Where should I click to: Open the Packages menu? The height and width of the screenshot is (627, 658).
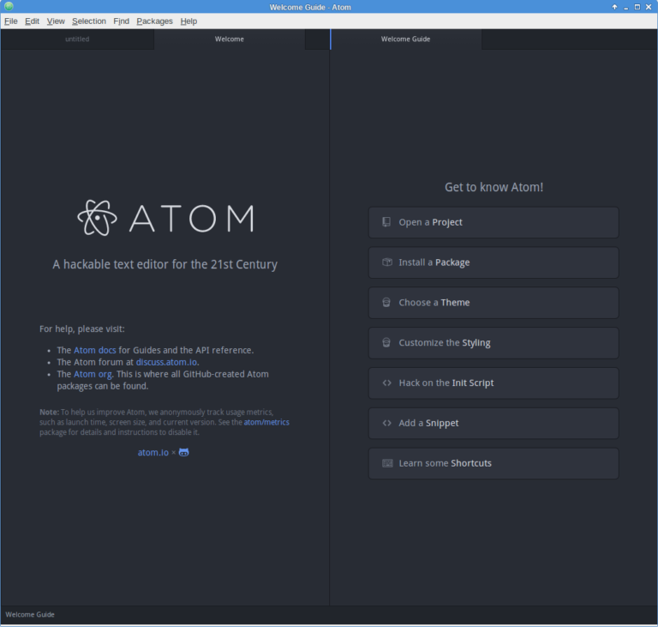click(154, 21)
